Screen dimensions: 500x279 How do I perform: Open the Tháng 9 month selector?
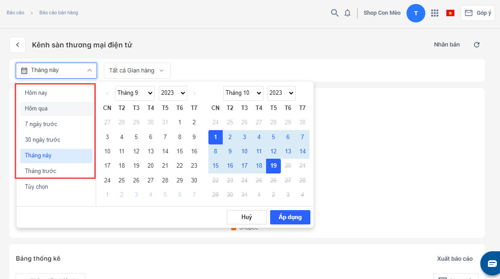tap(135, 93)
